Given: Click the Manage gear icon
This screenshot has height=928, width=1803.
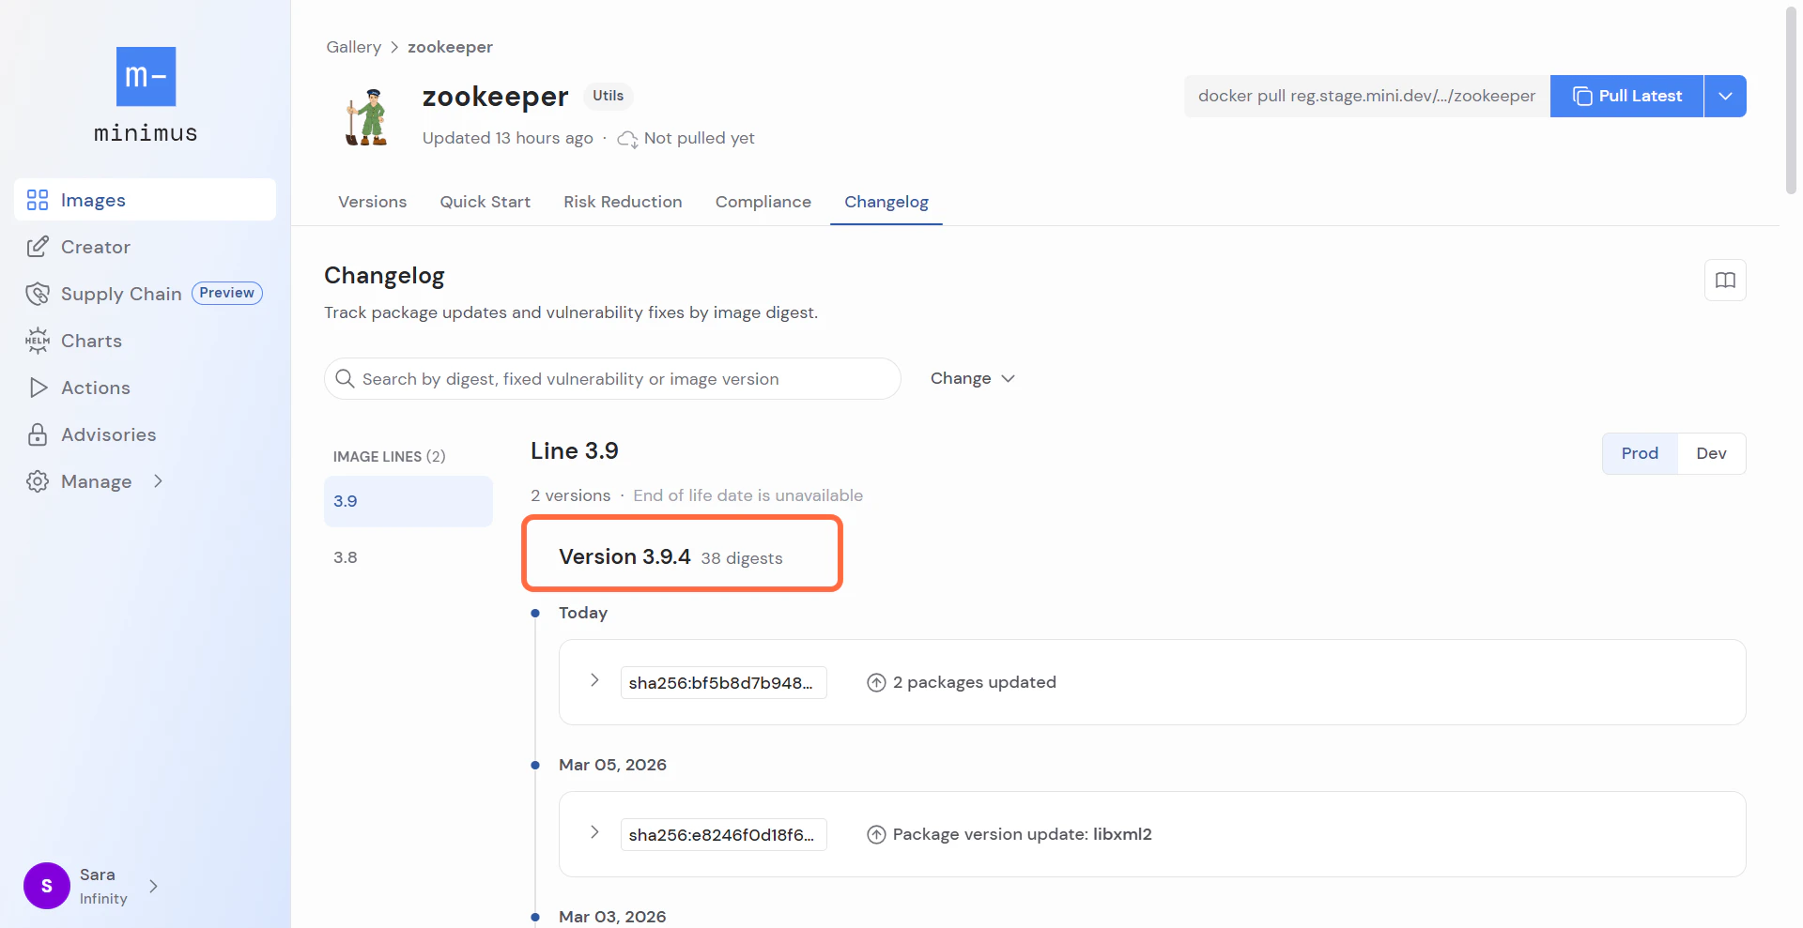Looking at the screenshot, I should pos(38,481).
